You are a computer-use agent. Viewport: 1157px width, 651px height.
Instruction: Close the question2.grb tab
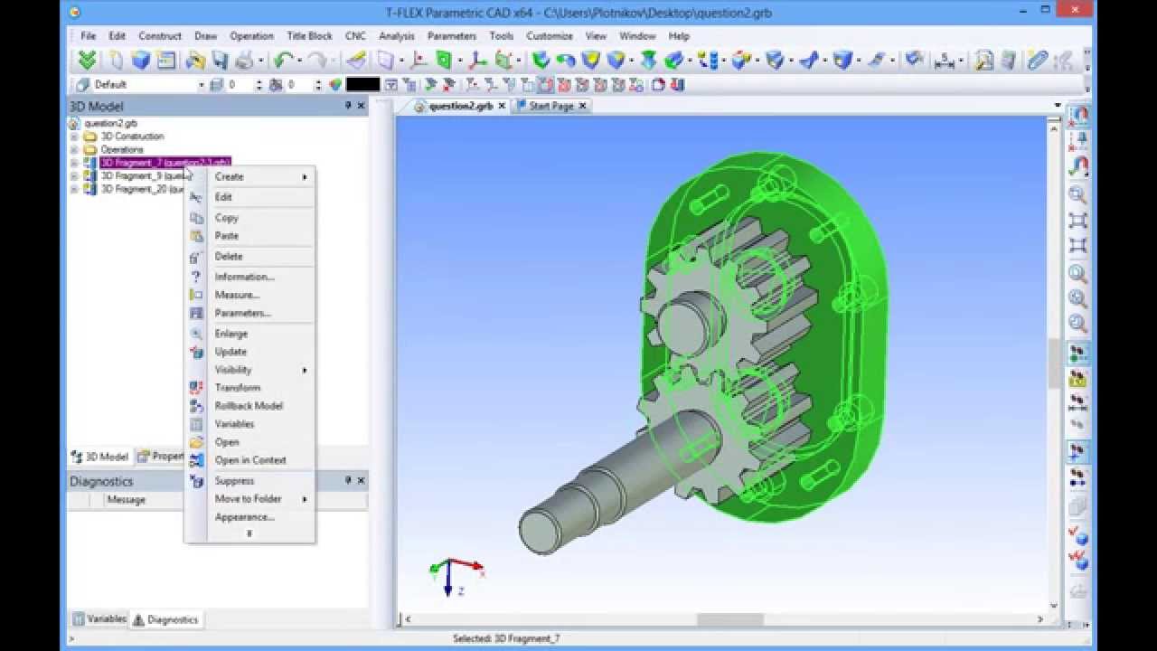501,106
